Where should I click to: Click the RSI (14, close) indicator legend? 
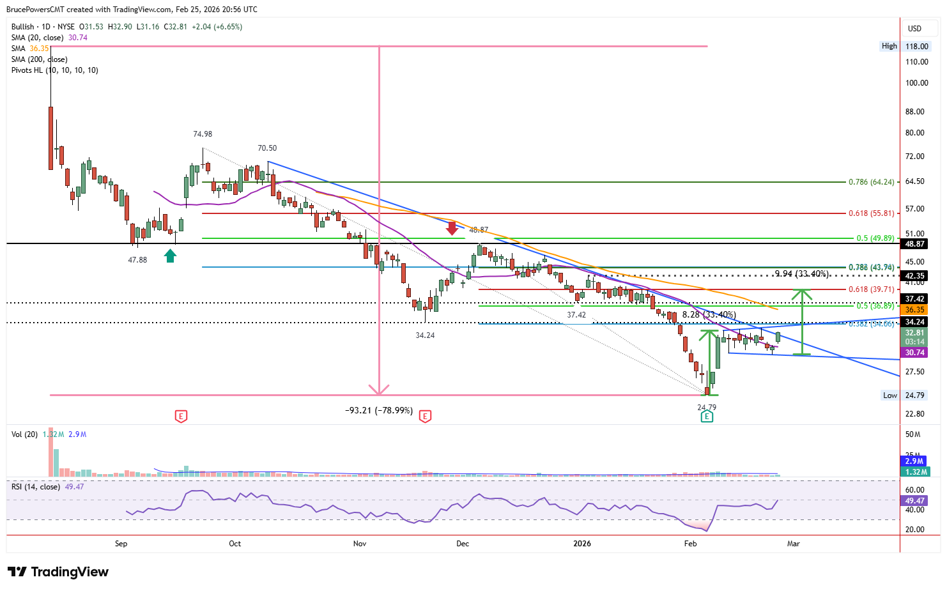point(36,487)
